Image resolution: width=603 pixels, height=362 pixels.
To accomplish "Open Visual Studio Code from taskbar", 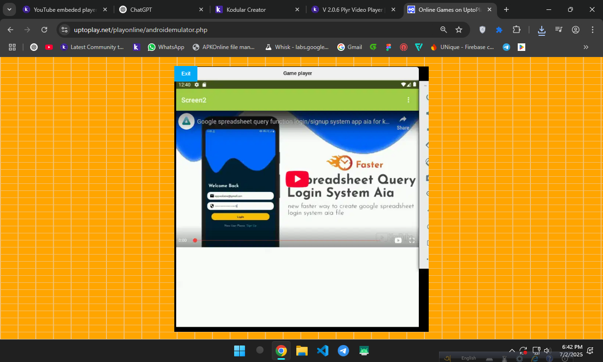I will (x=323, y=351).
